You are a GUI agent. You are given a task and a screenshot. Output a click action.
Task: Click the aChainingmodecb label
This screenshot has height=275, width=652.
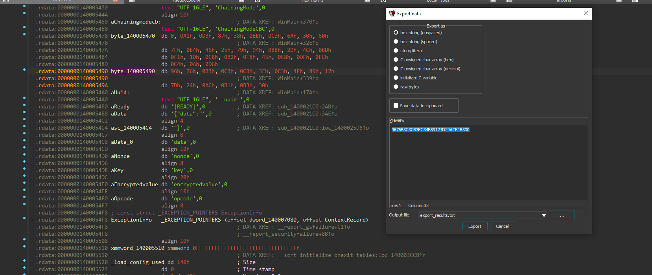(136, 22)
